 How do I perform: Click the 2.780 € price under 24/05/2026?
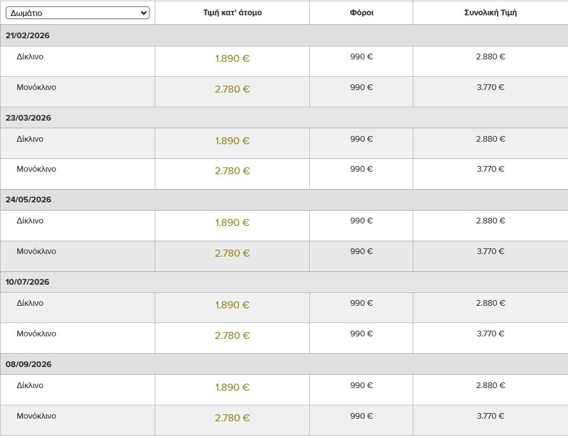pos(232,253)
